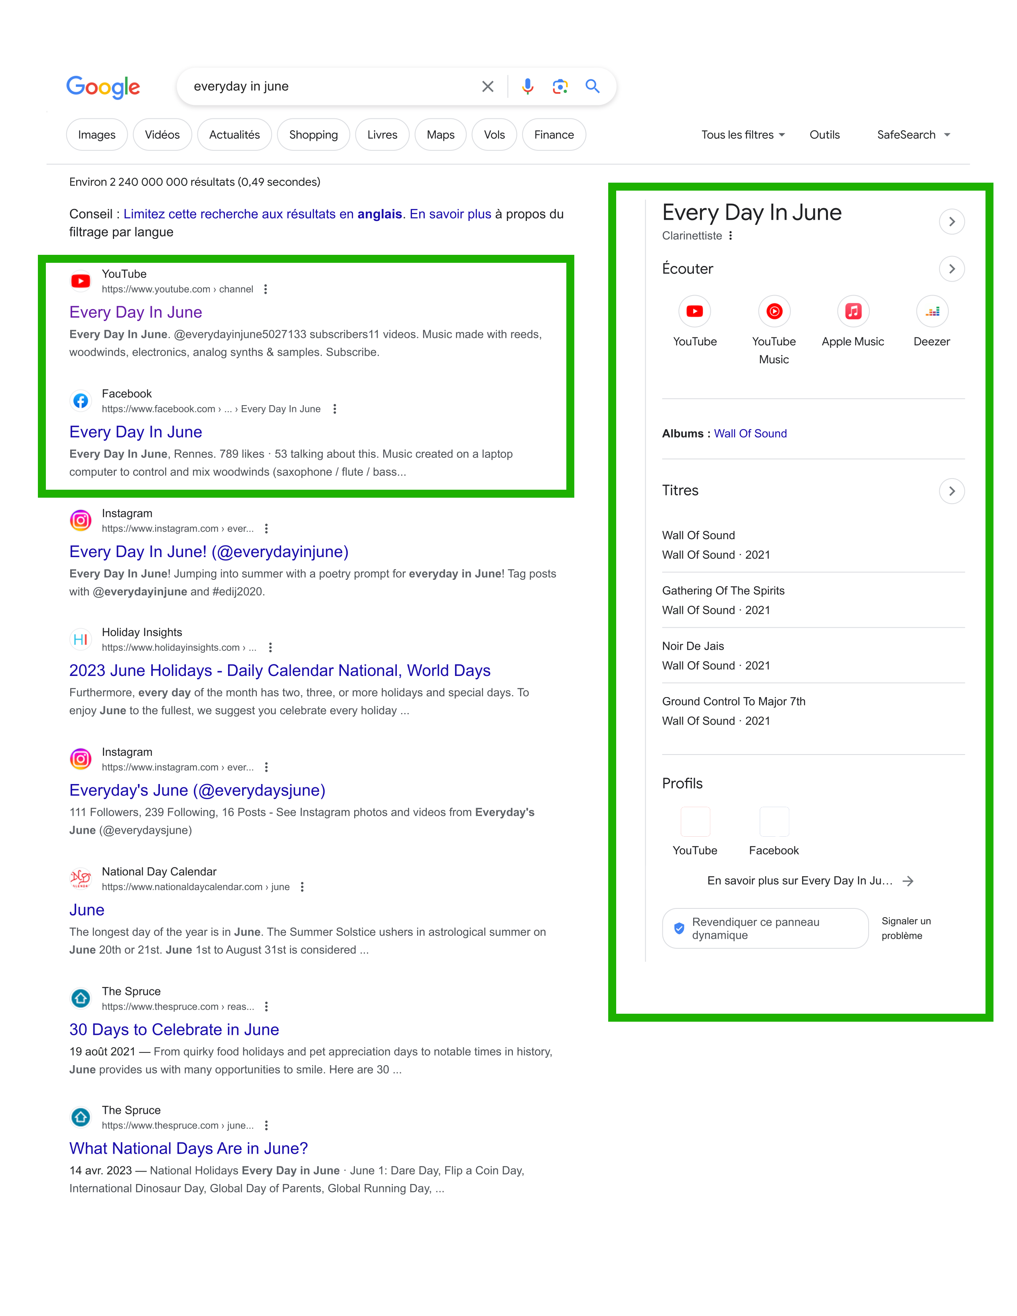
Task: Open more options for the Facebook result
Action: click(335, 409)
